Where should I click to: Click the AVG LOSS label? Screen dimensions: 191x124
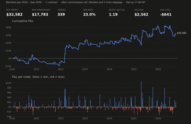click(165, 10)
